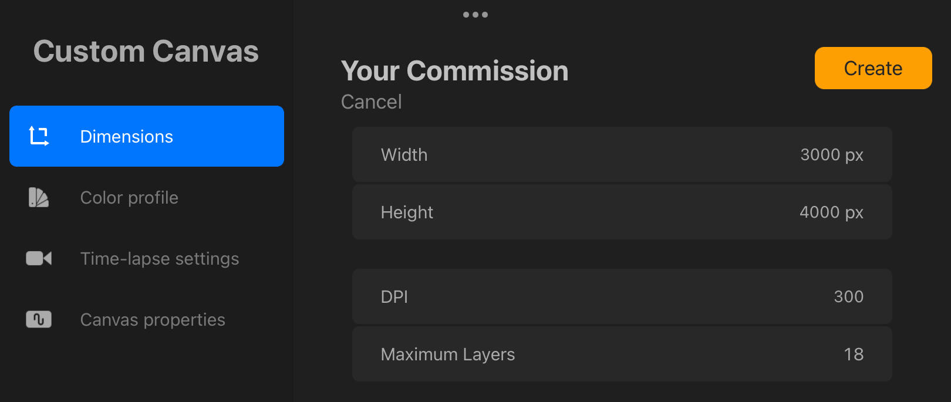Click the Color profile swatch icon

tap(39, 197)
